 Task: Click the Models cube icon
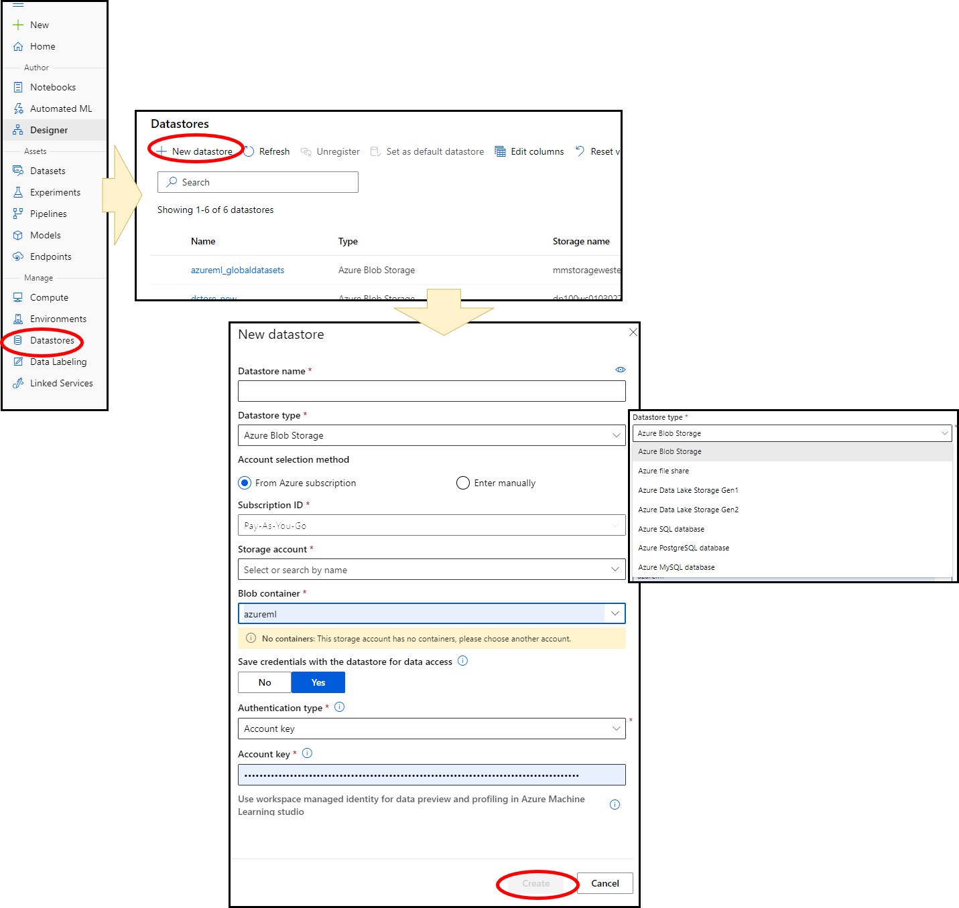[18, 235]
